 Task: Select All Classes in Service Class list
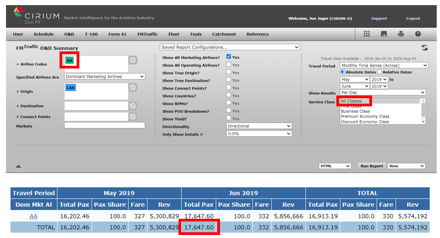(x=380, y=101)
